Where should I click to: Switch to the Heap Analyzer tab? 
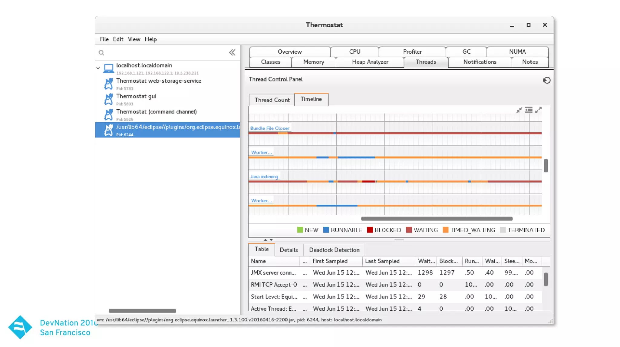[x=370, y=62]
